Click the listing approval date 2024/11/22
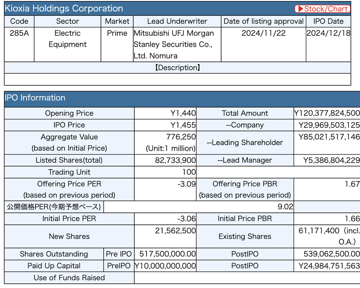The width and height of the screenshot is (360, 288). click(x=264, y=33)
